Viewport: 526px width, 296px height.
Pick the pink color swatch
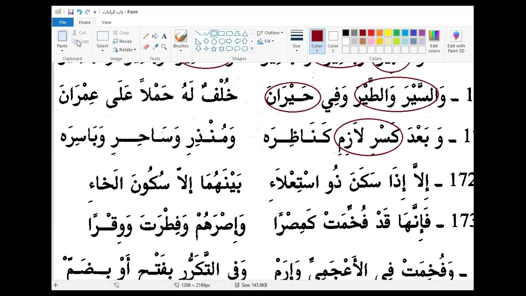click(x=371, y=41)
